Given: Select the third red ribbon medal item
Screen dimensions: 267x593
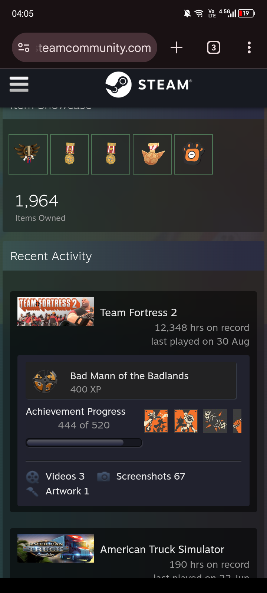Looking at the screenshot, I should pyautogui.click(x=111, y=154).
